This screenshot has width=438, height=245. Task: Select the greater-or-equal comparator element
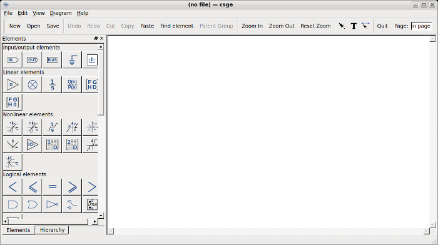[x=72, y=187]
